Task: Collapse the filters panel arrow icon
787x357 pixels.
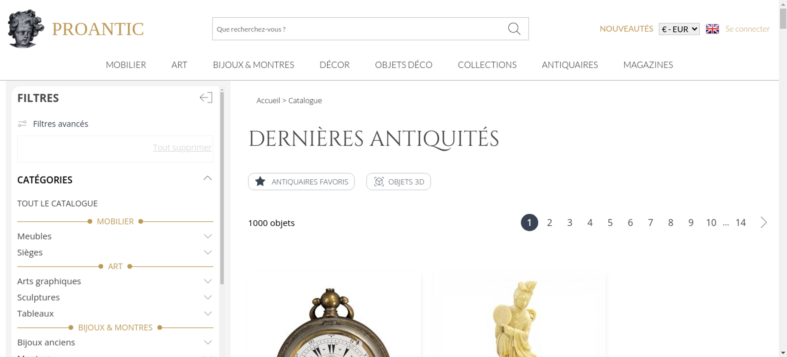Action: point(206,98)
